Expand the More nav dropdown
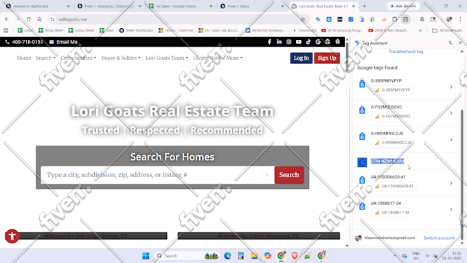The image size is (467, 263). click(234, 58)
